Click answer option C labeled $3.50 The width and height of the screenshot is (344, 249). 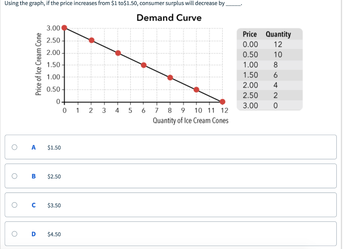tap(54, 205)
